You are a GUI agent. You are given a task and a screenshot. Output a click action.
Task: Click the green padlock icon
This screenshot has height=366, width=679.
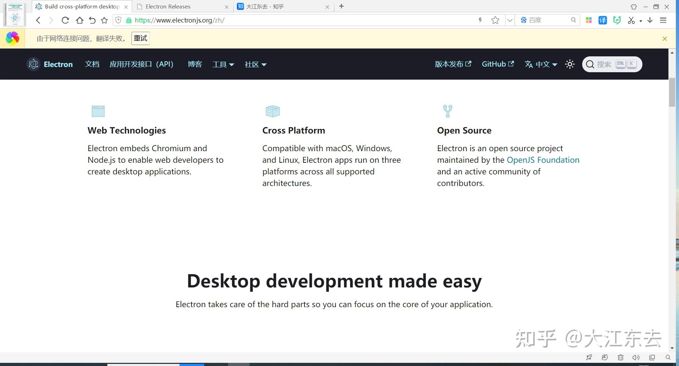[x=129, y=20]
